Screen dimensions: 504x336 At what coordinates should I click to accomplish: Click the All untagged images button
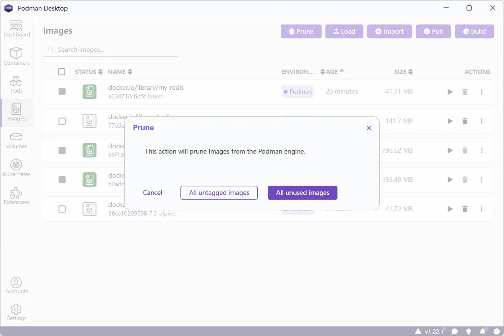pyautogui.click(x=219, y=192)
